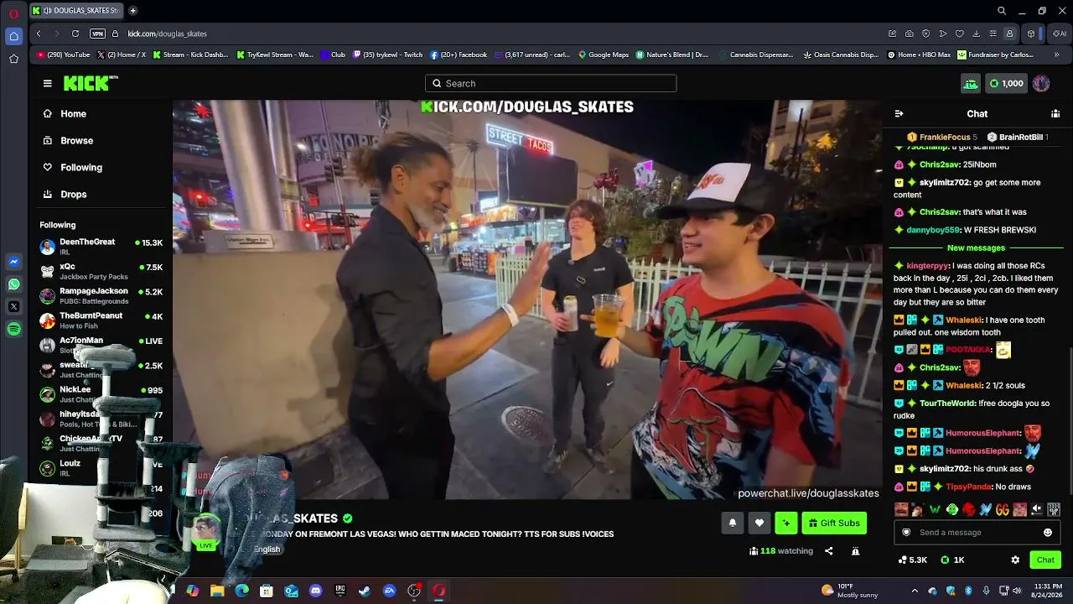This screenshot has height=604, width=1073.
Task: Collapse the chat panel with arrow icon
Action: coord(899,113)
